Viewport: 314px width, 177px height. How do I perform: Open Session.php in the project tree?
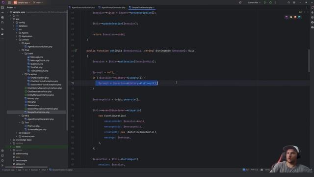32,105
